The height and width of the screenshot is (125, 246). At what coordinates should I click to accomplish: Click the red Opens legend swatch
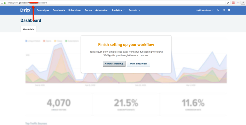[x=44, y=41]
